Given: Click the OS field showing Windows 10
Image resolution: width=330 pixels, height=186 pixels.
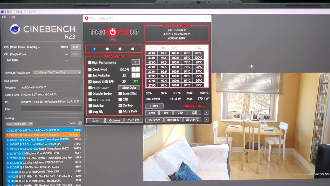Looking at the screenshot, I should pos(51,102).
